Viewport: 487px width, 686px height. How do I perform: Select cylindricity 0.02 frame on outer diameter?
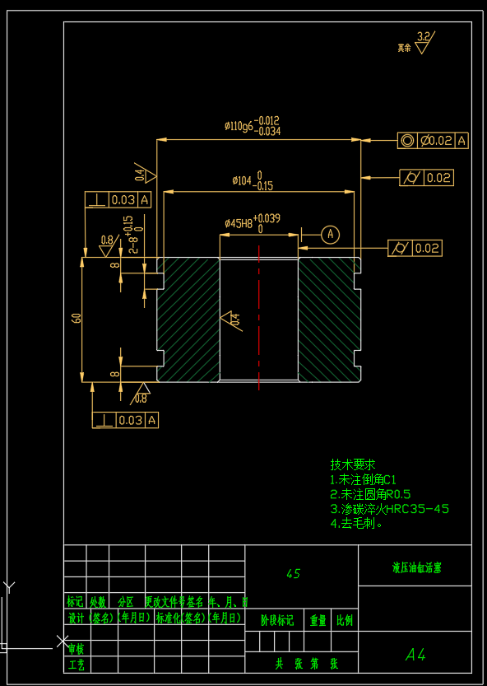point(427,178)
